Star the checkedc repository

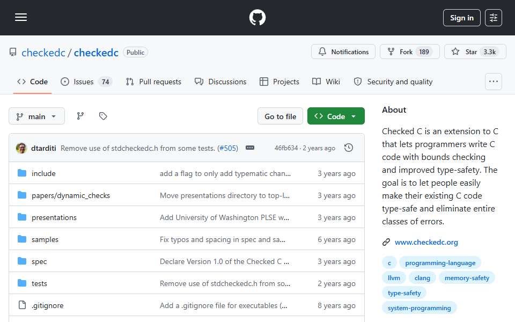[x=475, y=52]
